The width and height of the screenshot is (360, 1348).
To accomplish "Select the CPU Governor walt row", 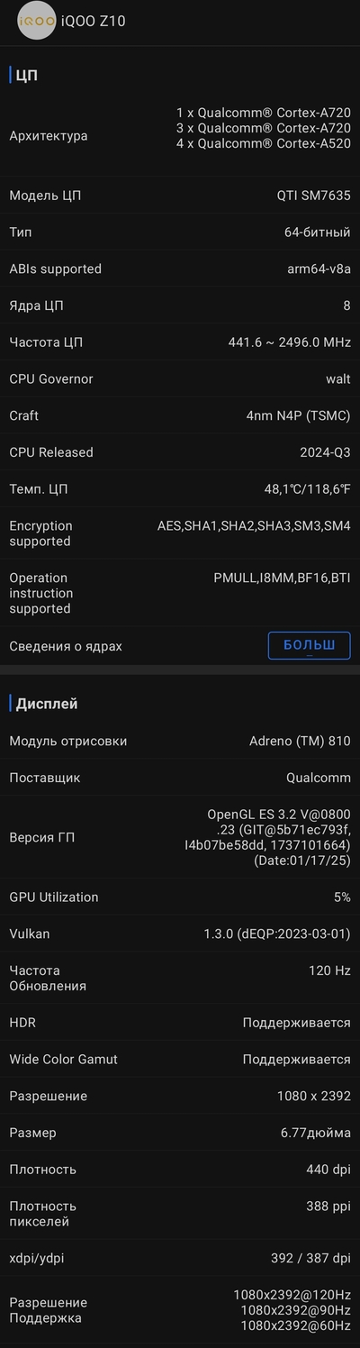I will pyautogui.click(x=180, y=379).
